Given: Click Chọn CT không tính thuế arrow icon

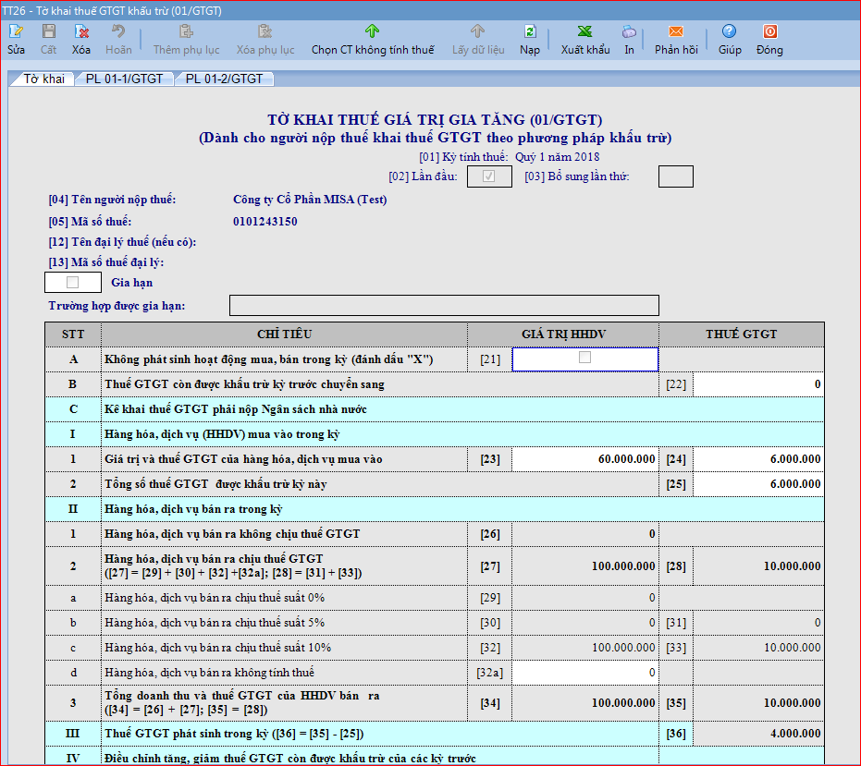Looking at the screenshot, I should (373, 31).
